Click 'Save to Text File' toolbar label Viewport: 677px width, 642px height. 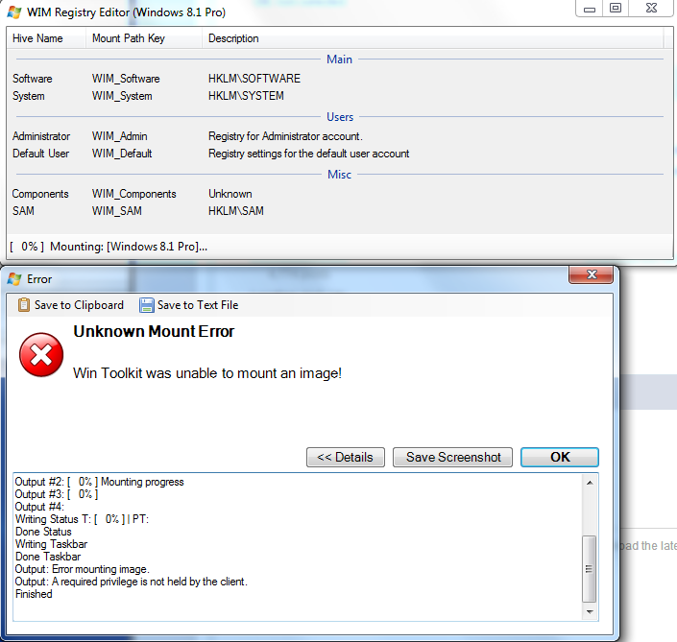click(x=198, y=305)
